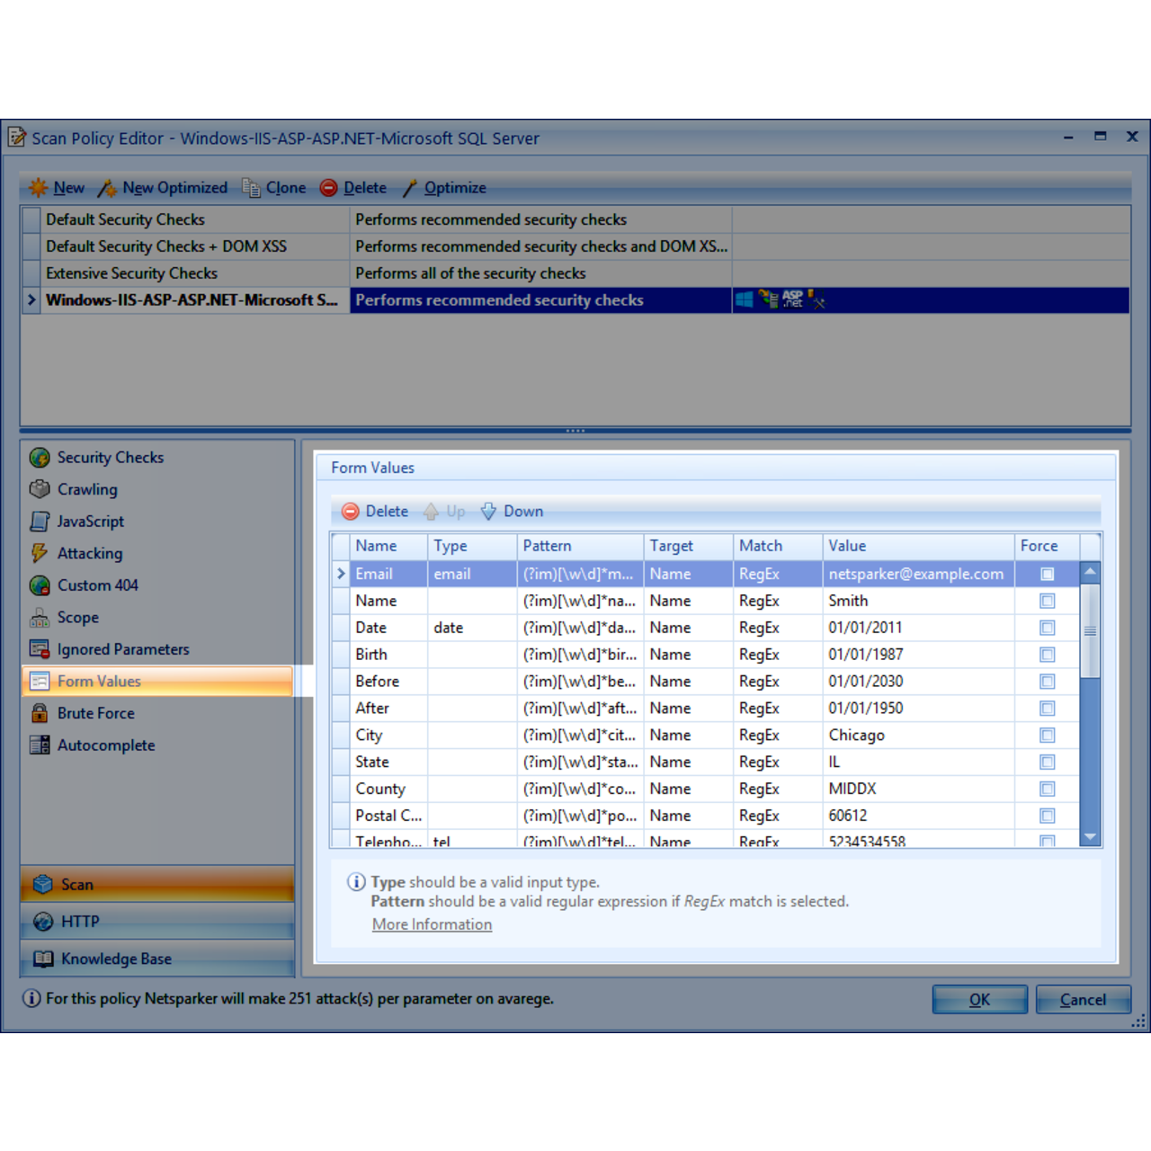Open the Knowledge Base section

pyautogui.click(x=116, y=959)
